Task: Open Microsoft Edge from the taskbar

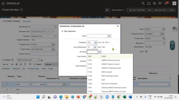Action: click(x=61, y=97)
